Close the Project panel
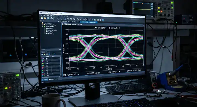Viewport: 197px width, 107px height. click(x=60, y=21)
